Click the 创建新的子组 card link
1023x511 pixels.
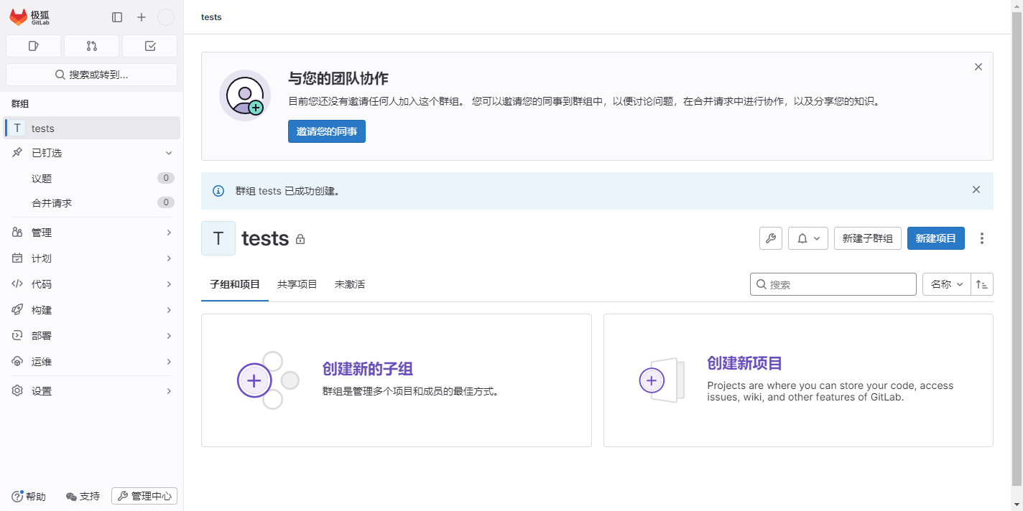[x=367, y=369]
